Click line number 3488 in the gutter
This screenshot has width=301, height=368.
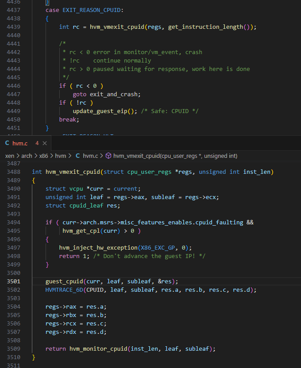pos(13,172)
